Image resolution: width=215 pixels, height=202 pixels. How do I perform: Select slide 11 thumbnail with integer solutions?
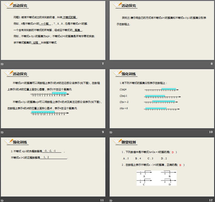[x=53, y=167]
